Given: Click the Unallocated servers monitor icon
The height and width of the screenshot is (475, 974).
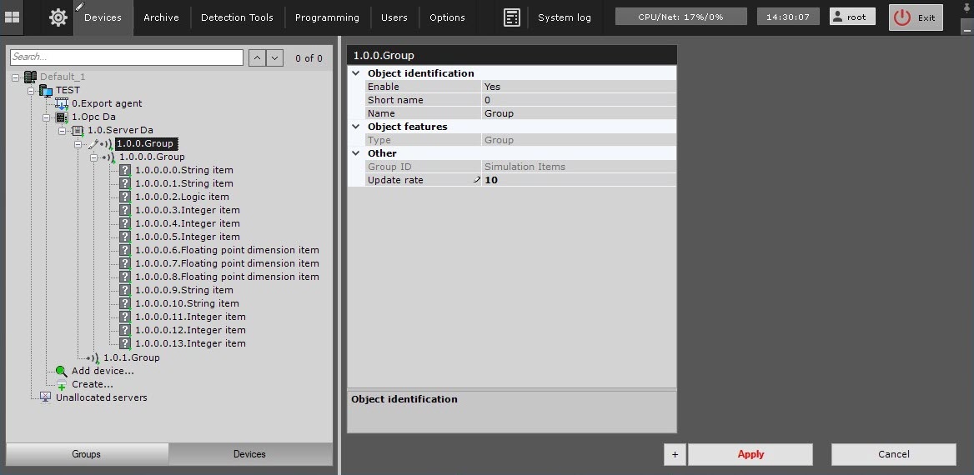Looking at the screenshot, I should [45, 397].
